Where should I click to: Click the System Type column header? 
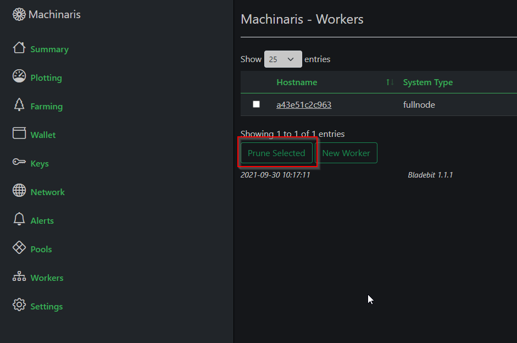tap(427, 82)
